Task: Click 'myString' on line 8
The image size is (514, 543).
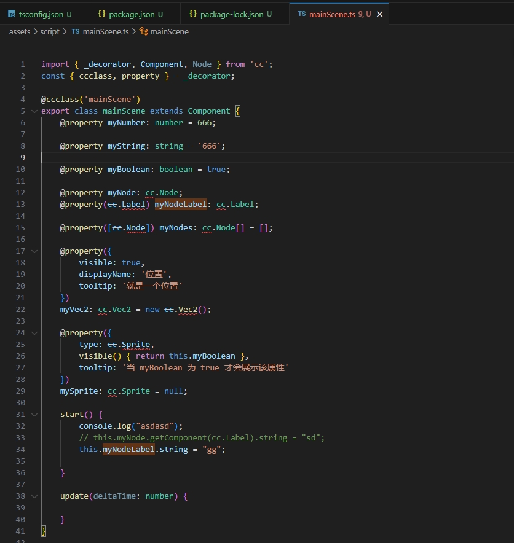Action: coord(126,146)
